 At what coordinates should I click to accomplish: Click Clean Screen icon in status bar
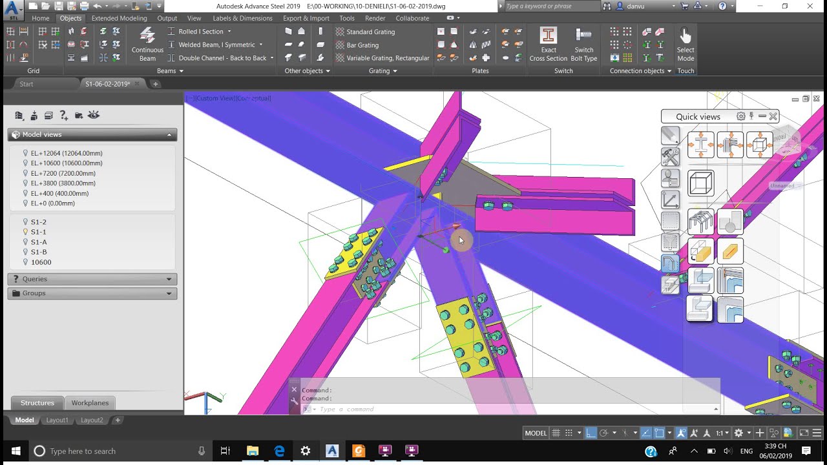click(x=804, y=433)
